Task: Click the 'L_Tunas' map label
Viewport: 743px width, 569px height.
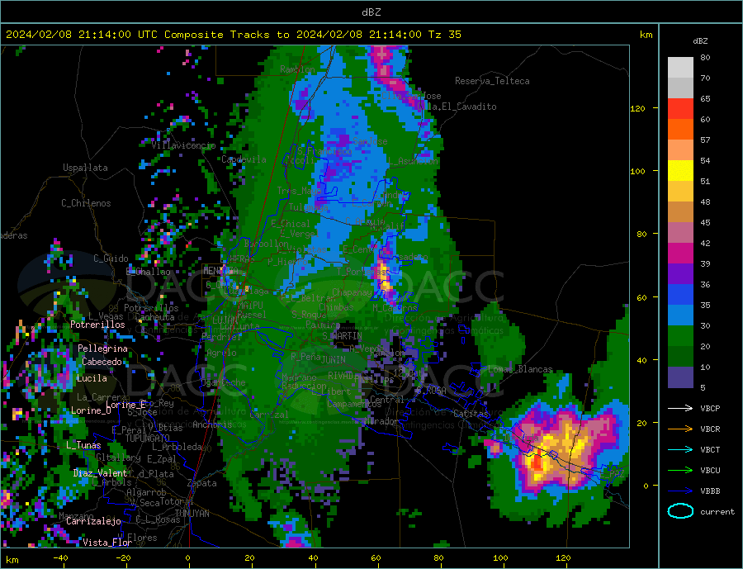Action: pyautogui.click(x=84, y=445)
